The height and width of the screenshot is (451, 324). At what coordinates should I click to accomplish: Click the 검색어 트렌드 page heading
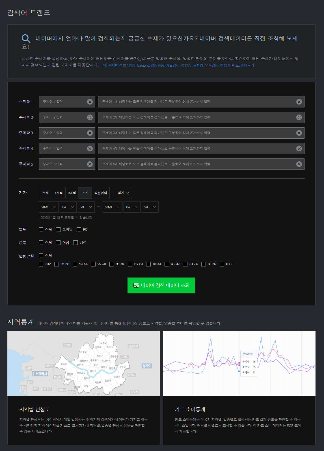[x=29, y=12]
